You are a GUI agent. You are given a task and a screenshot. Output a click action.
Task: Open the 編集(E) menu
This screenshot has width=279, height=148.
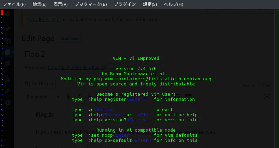(40, 4)
